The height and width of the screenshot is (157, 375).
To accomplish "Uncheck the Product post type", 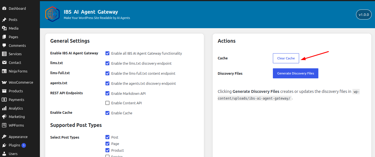I will [107, 150].
